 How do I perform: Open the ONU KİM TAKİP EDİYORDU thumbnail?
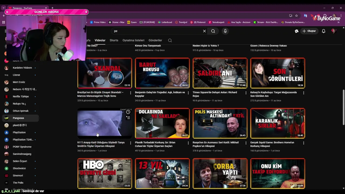(x=278, y=173)
